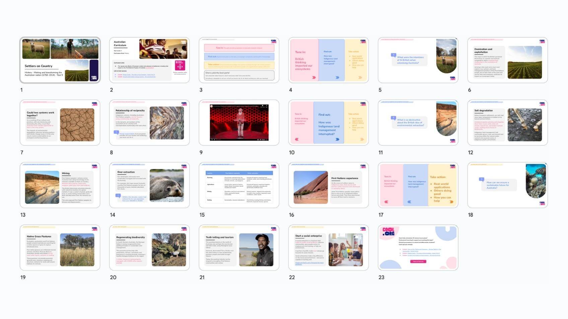Click the info bubble icon on slide 14
Screen dimensions: 568x319
118,195
